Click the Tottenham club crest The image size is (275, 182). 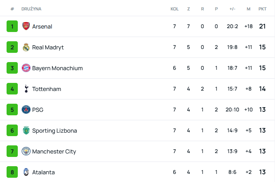26,89
